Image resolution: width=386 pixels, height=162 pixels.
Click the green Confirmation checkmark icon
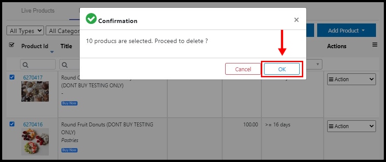click(x=91, y=19)
